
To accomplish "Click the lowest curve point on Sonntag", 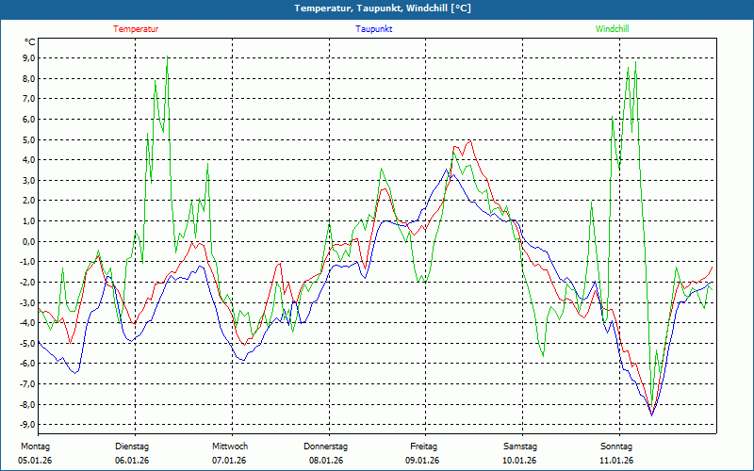I will point(651,414).
